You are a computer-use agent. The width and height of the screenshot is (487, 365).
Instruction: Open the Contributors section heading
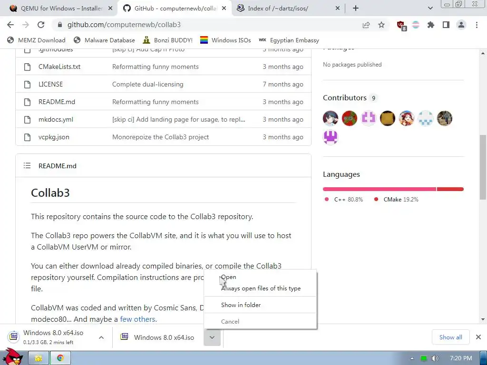[344, 98]
